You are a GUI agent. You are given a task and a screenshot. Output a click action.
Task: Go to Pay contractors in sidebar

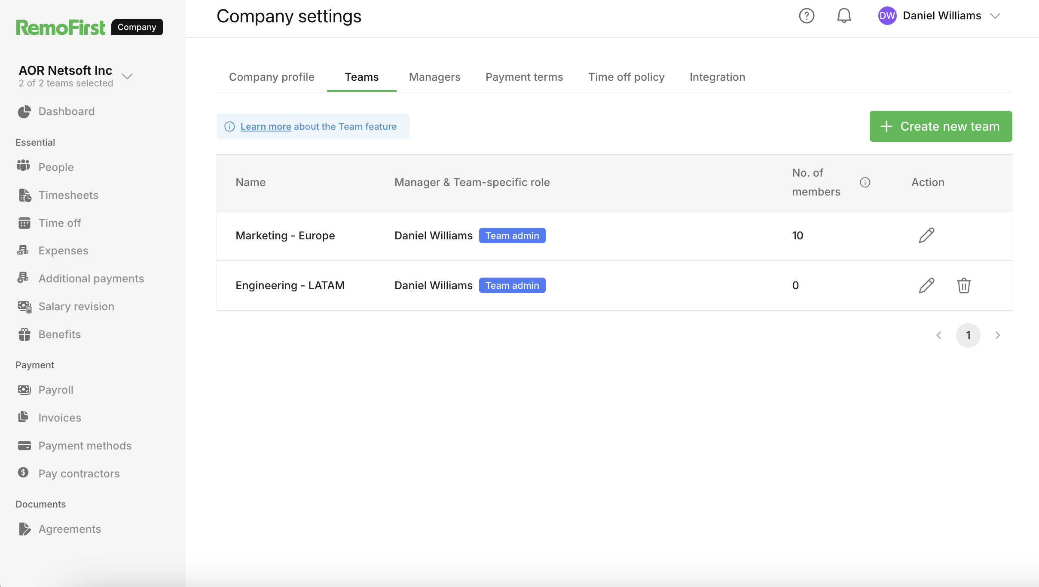79,474
